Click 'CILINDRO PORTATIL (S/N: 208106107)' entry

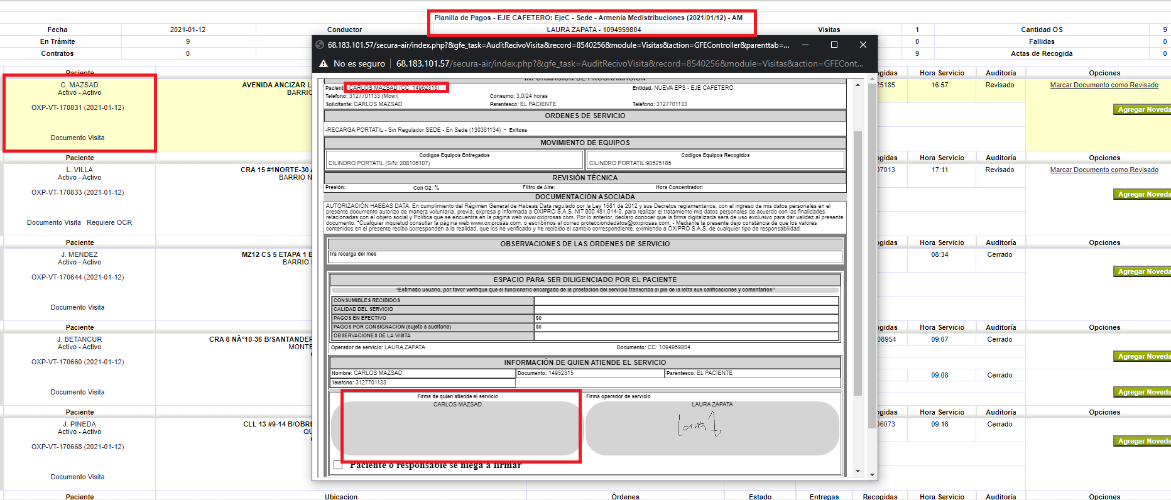click(x=379, y=163)
